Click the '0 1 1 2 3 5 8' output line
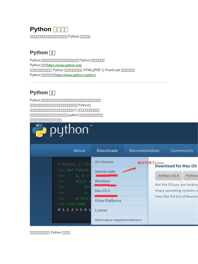 coord(75,210)
